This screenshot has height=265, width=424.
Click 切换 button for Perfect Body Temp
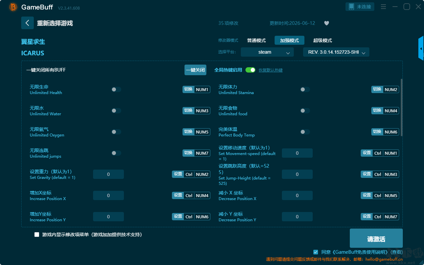(x=377, y=132)
